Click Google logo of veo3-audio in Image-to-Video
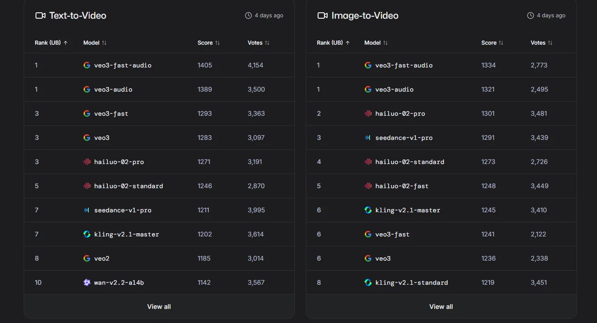597x323 pixels. 368,89
